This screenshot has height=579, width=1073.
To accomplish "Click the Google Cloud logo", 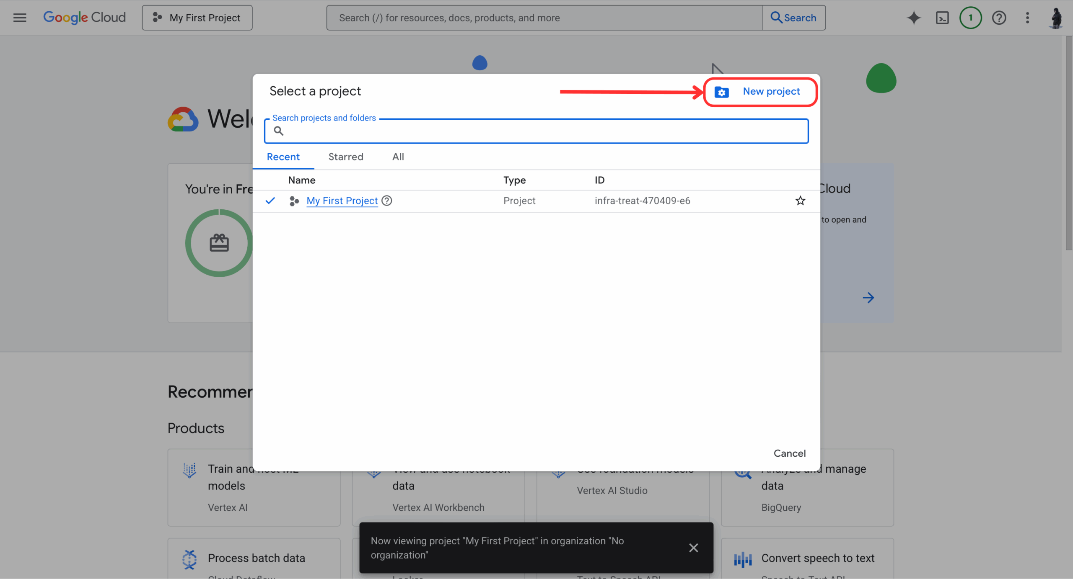I will pos(84,18).
